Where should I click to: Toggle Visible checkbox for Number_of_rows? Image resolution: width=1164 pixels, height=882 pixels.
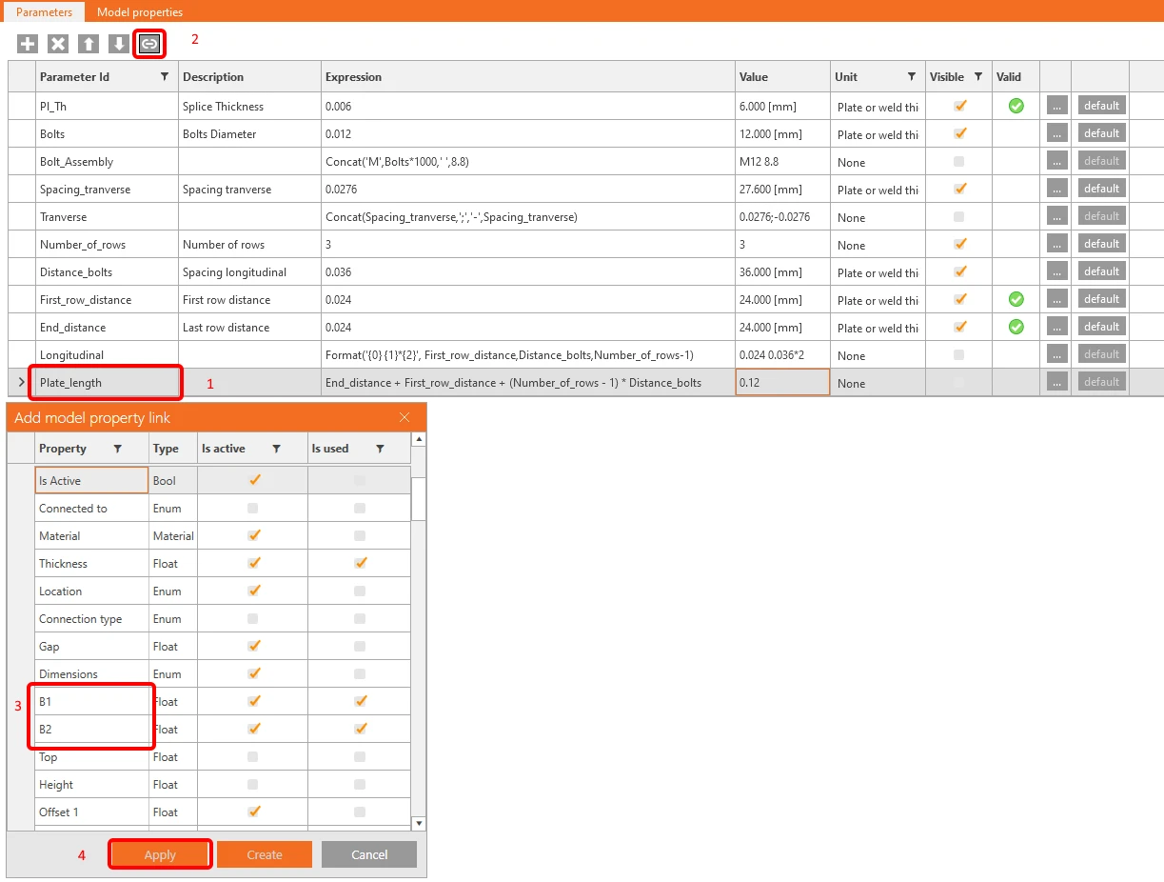959,244
